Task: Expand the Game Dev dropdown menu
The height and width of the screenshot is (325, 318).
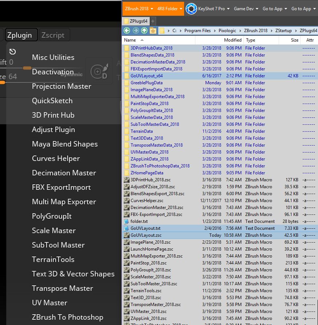Action: pyautogui.click(x=246, y=9)
